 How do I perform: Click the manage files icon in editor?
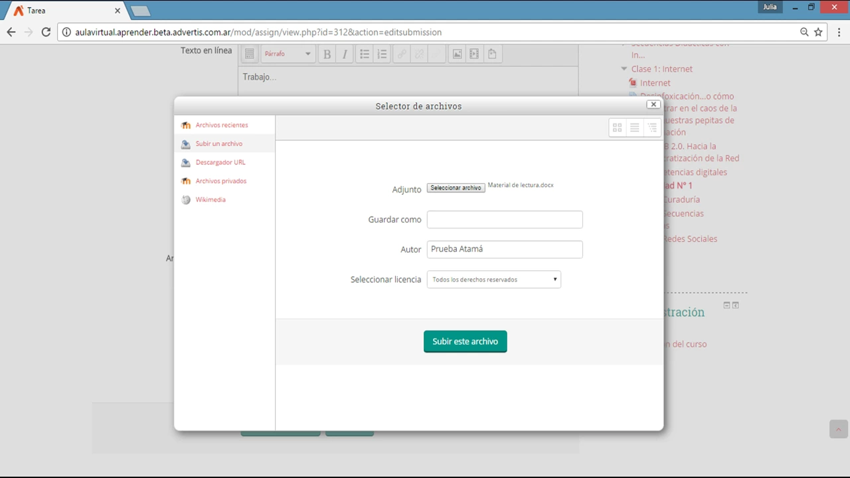coord(492,54)
